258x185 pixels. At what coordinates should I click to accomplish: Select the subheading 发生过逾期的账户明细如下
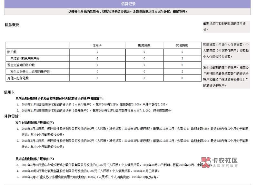(x=35, y=123)
